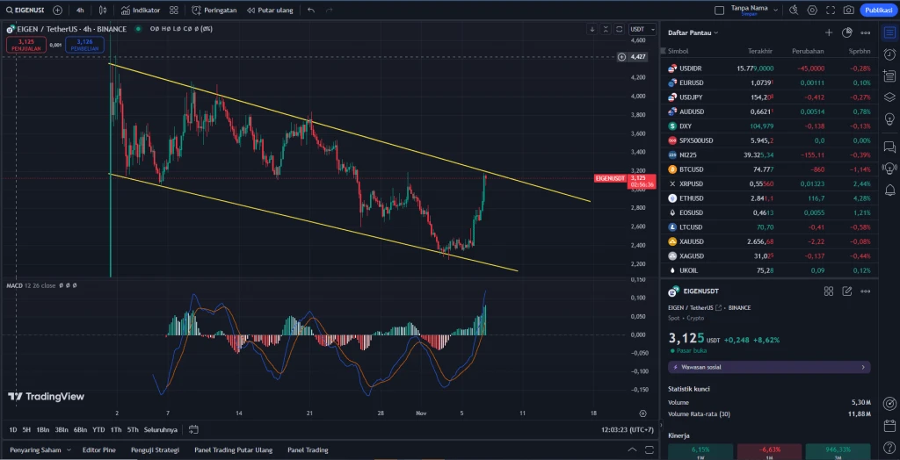Open the Penyaring Saham dropdown
The width and height of the screenshot is (900, 460).
tap(40, 449)
